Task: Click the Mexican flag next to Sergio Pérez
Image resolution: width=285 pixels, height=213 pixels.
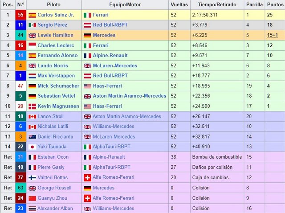Action: click(x=33, y=25)
